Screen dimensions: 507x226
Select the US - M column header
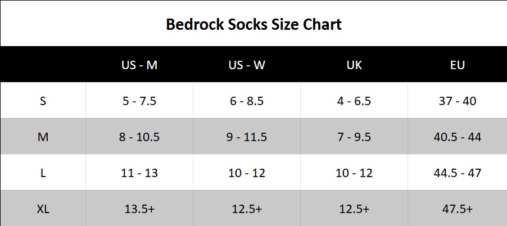click(139, 65)
